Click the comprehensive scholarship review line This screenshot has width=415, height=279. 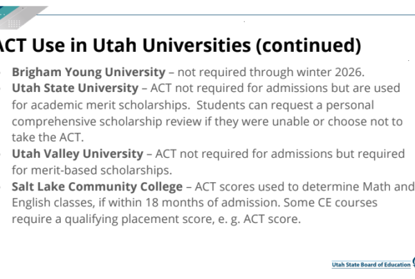click(207, 122)
